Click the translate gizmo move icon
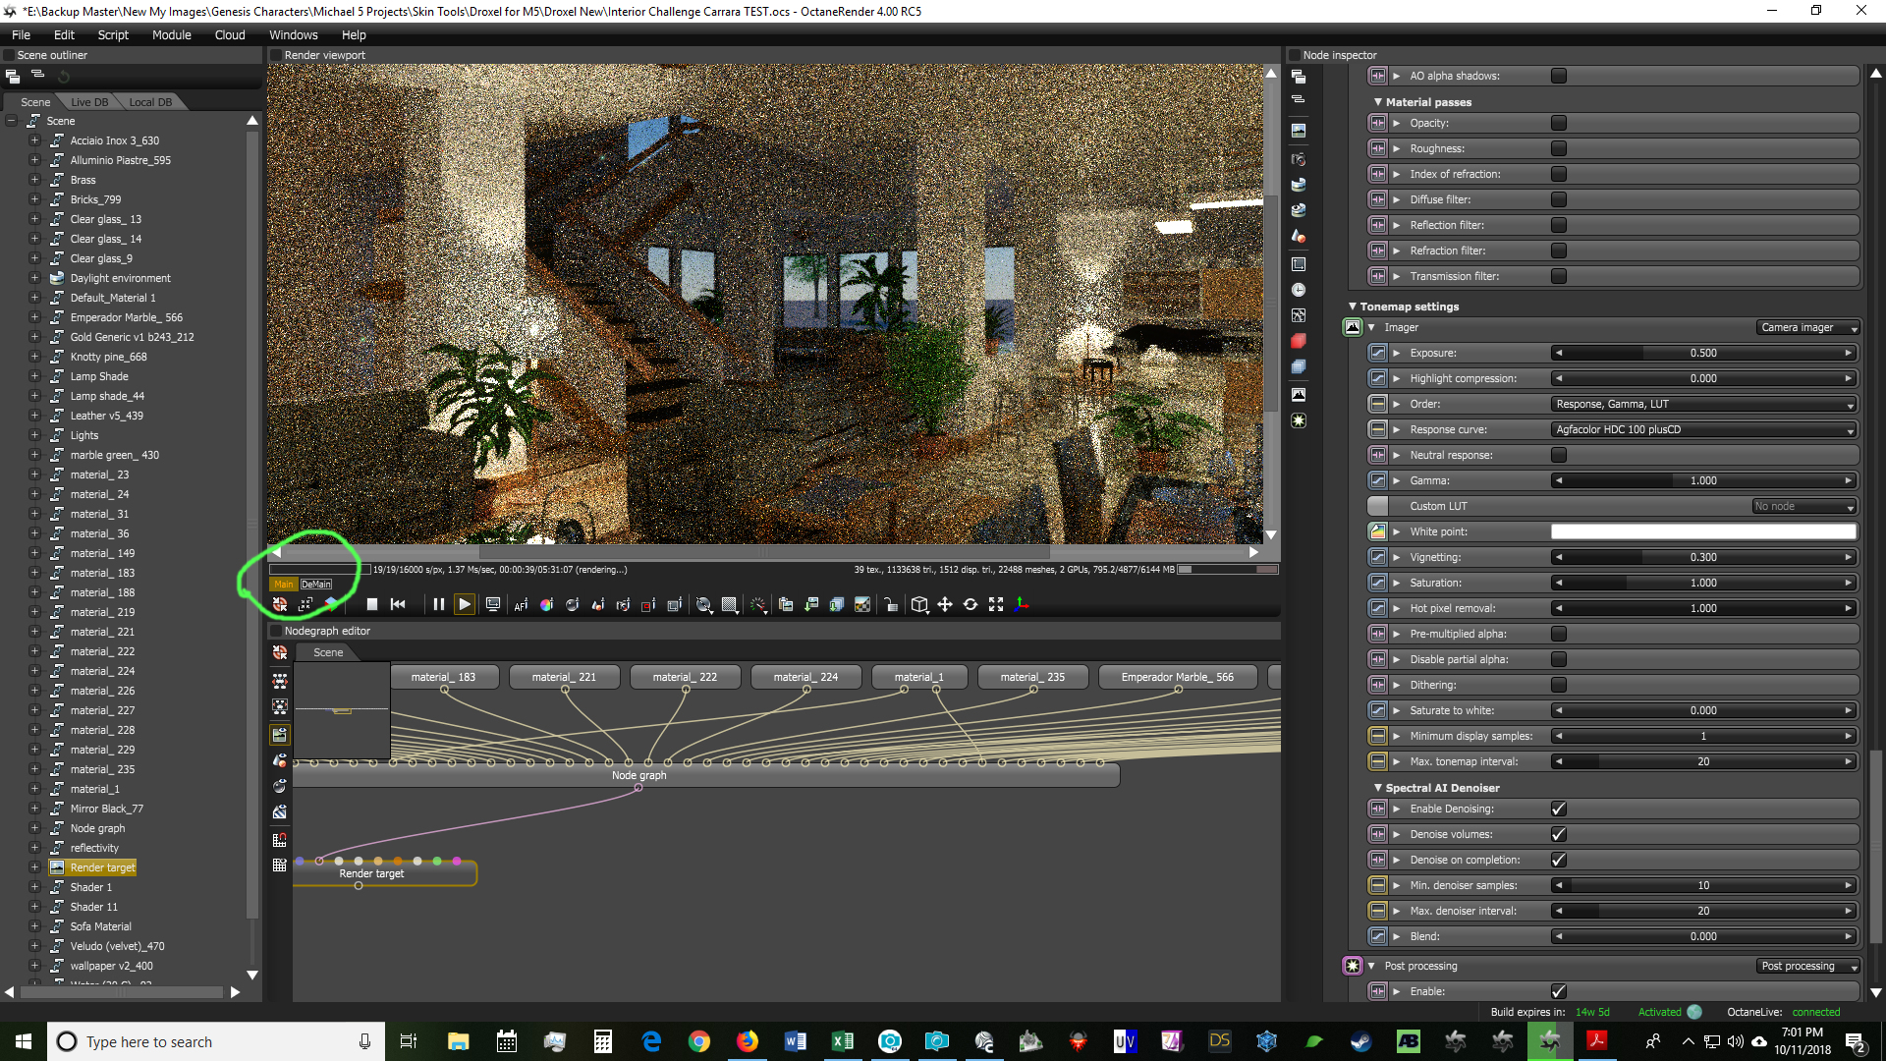The height and width of the screenshot is (1061, 1886). point(944,604)
